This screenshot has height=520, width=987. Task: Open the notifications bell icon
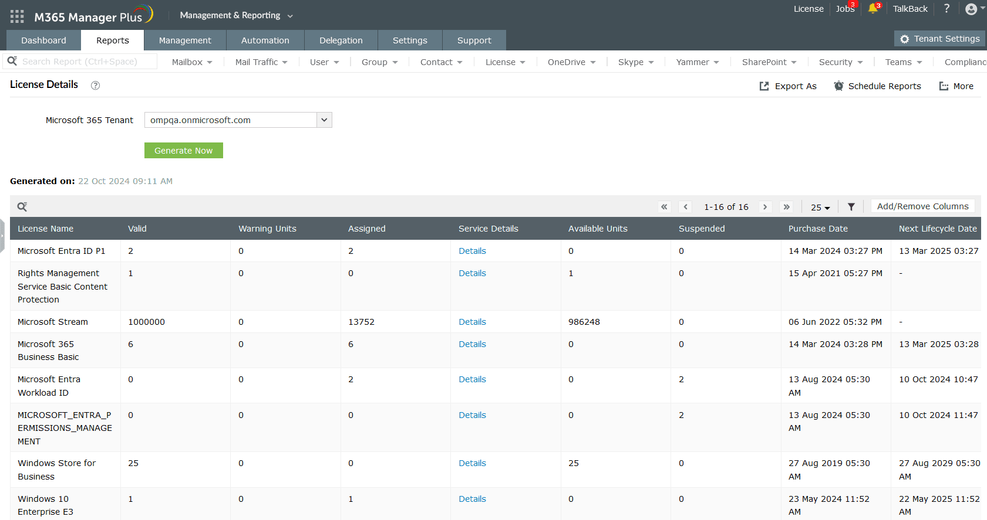coord(873,9)
